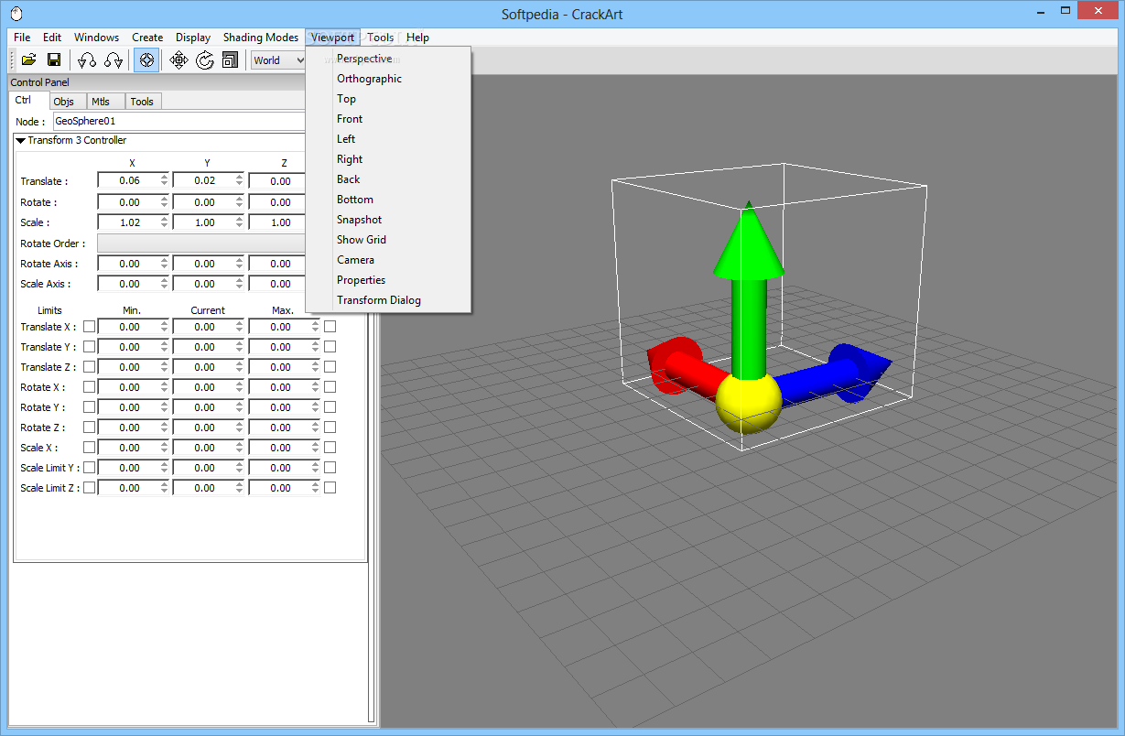Open the Help menu
Screen dimensions: 1125x736
417,38
